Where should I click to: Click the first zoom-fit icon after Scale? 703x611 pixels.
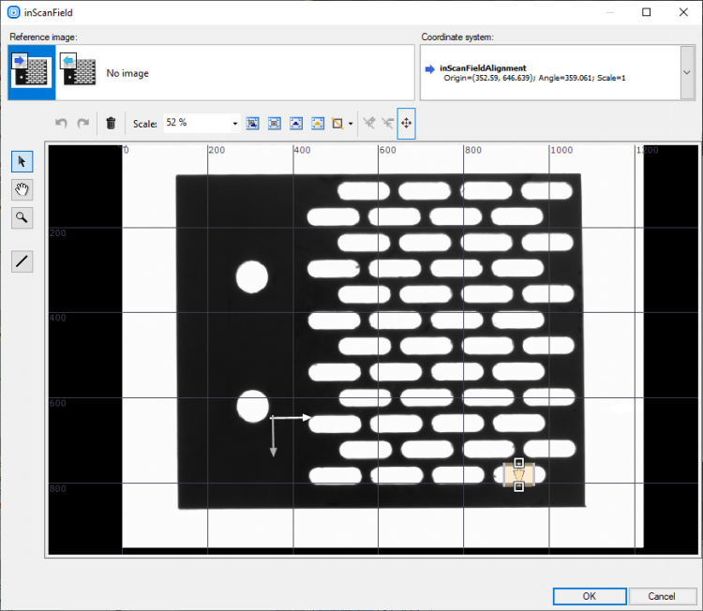click(252, 123)
